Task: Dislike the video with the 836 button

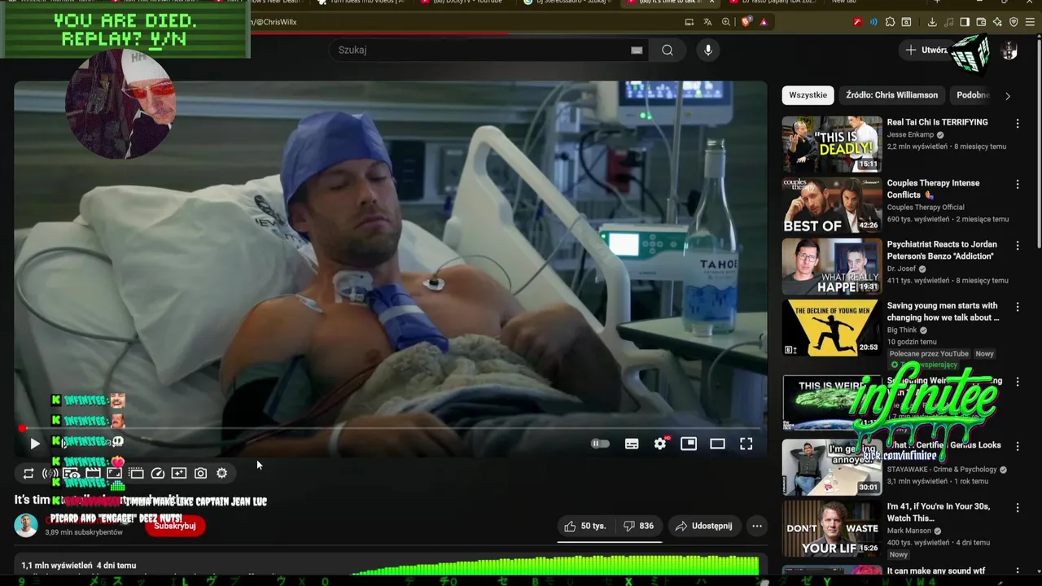Action: click(x=639, y=526)
